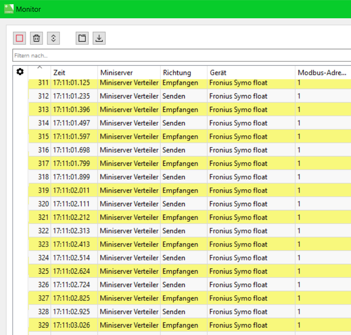Click time cell 17:11:02.514

71,258
